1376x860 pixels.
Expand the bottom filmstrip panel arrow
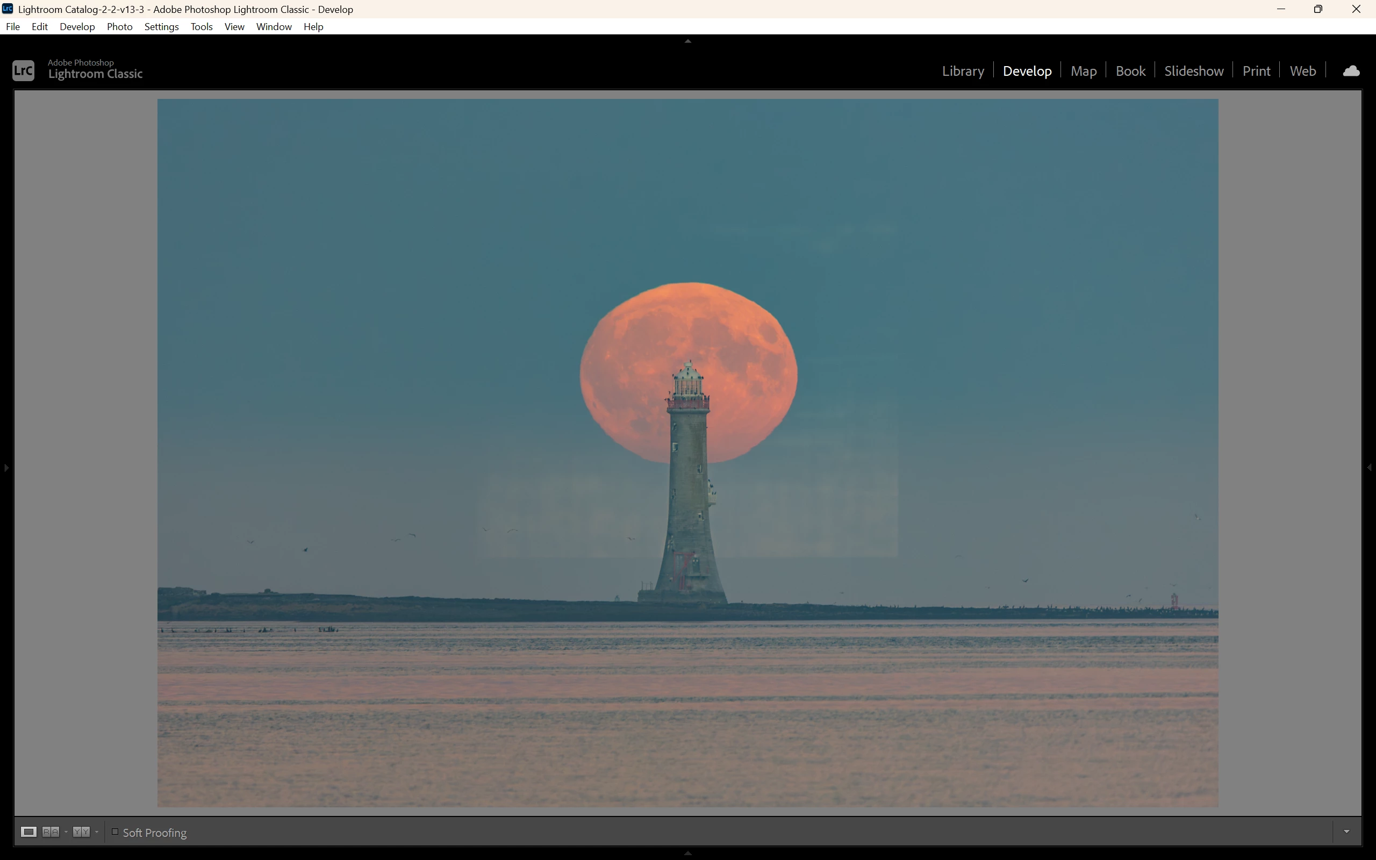pos(688,853)
